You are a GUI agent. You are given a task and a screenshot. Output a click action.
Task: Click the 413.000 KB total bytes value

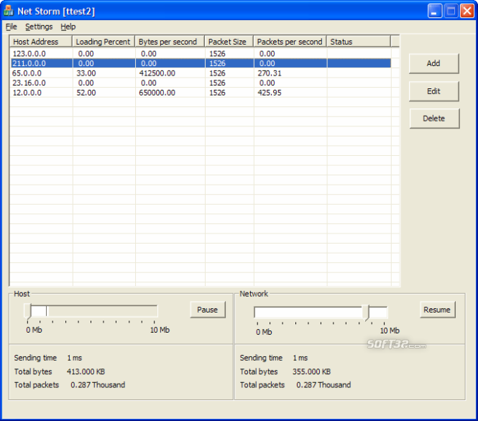[86, 371]
